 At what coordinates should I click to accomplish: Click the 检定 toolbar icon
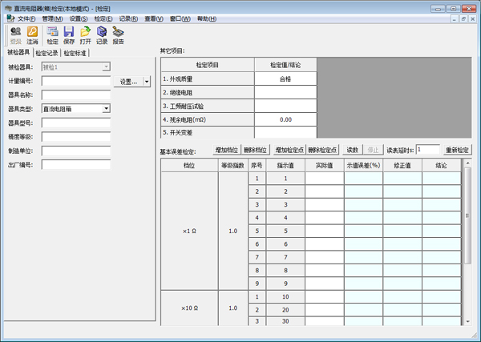coord(52,34)
